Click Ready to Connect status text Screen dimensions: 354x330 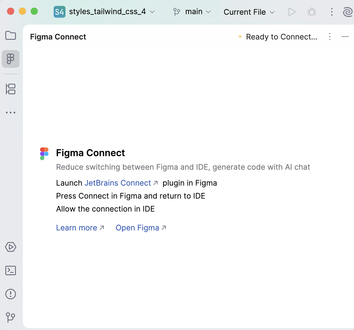pyautogui.click(x=282, y=37)
